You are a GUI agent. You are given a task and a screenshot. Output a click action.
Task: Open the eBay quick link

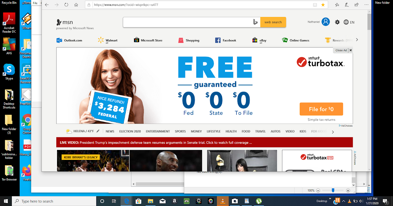tap(259, 40)
